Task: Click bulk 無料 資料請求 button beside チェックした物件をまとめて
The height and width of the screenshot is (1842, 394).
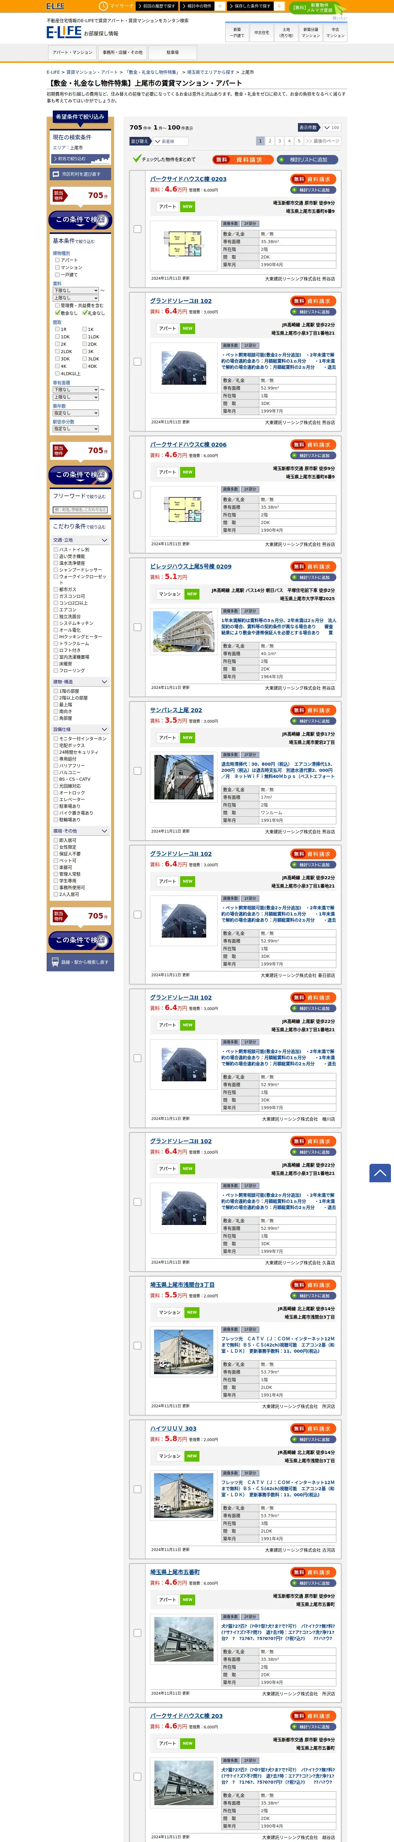Action: click(242, 159)
